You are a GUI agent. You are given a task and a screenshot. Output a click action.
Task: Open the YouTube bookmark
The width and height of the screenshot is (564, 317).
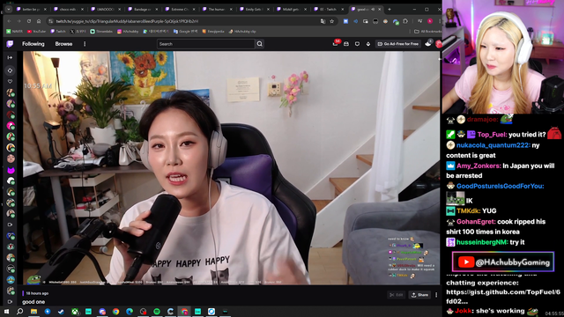(x=37, y=32)
